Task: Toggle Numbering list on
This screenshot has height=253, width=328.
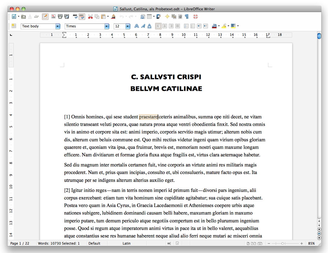Action: [186, 26]
